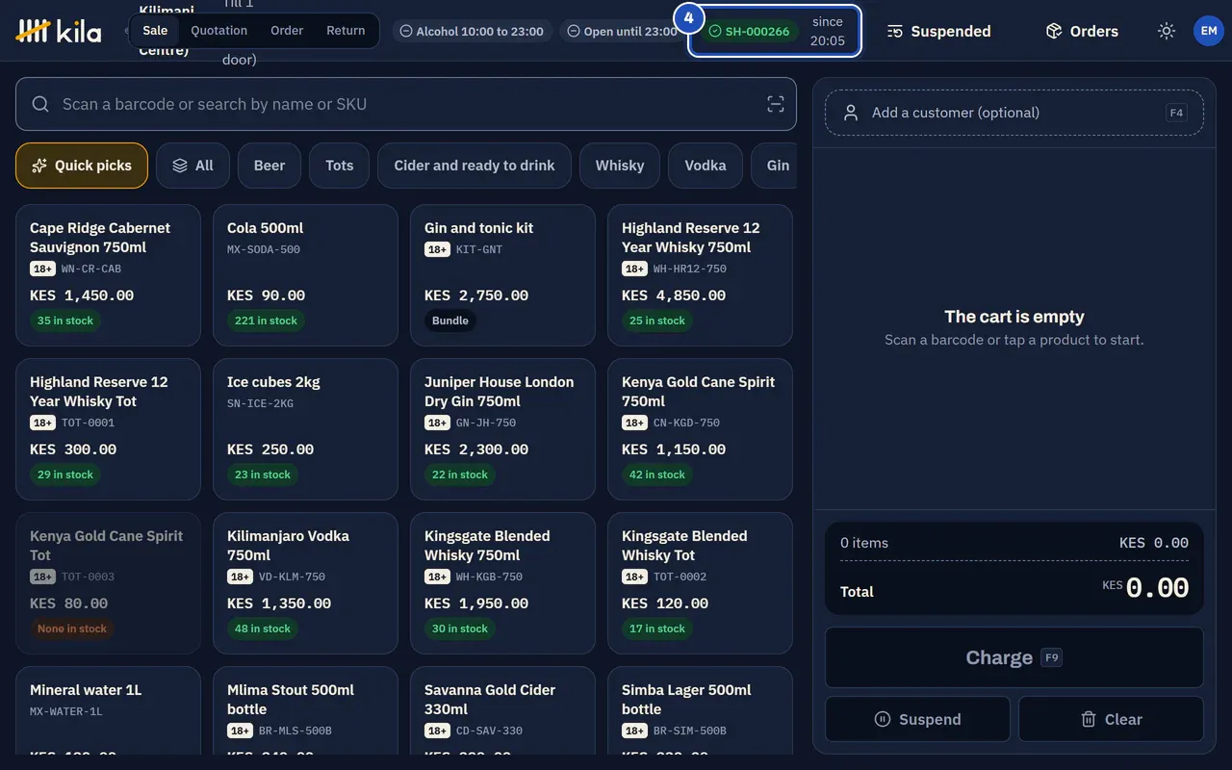Add Cola 500ml to cart
Screen dimensions: 1232x770
coord(305,275)
